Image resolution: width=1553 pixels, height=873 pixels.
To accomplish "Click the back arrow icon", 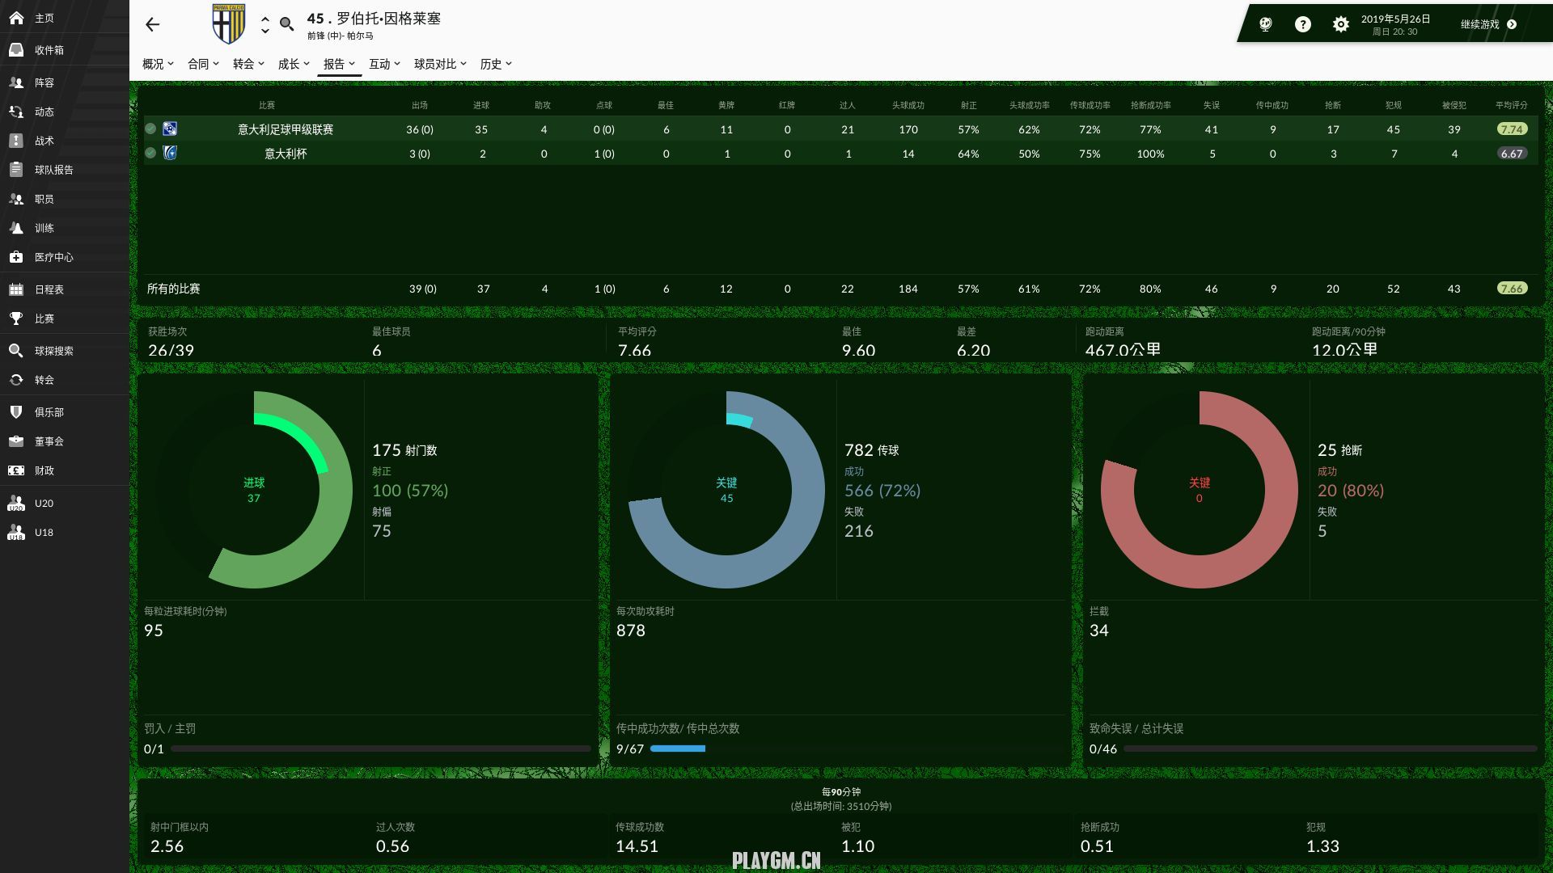I will pyautogui.click(x=152, y=25).
